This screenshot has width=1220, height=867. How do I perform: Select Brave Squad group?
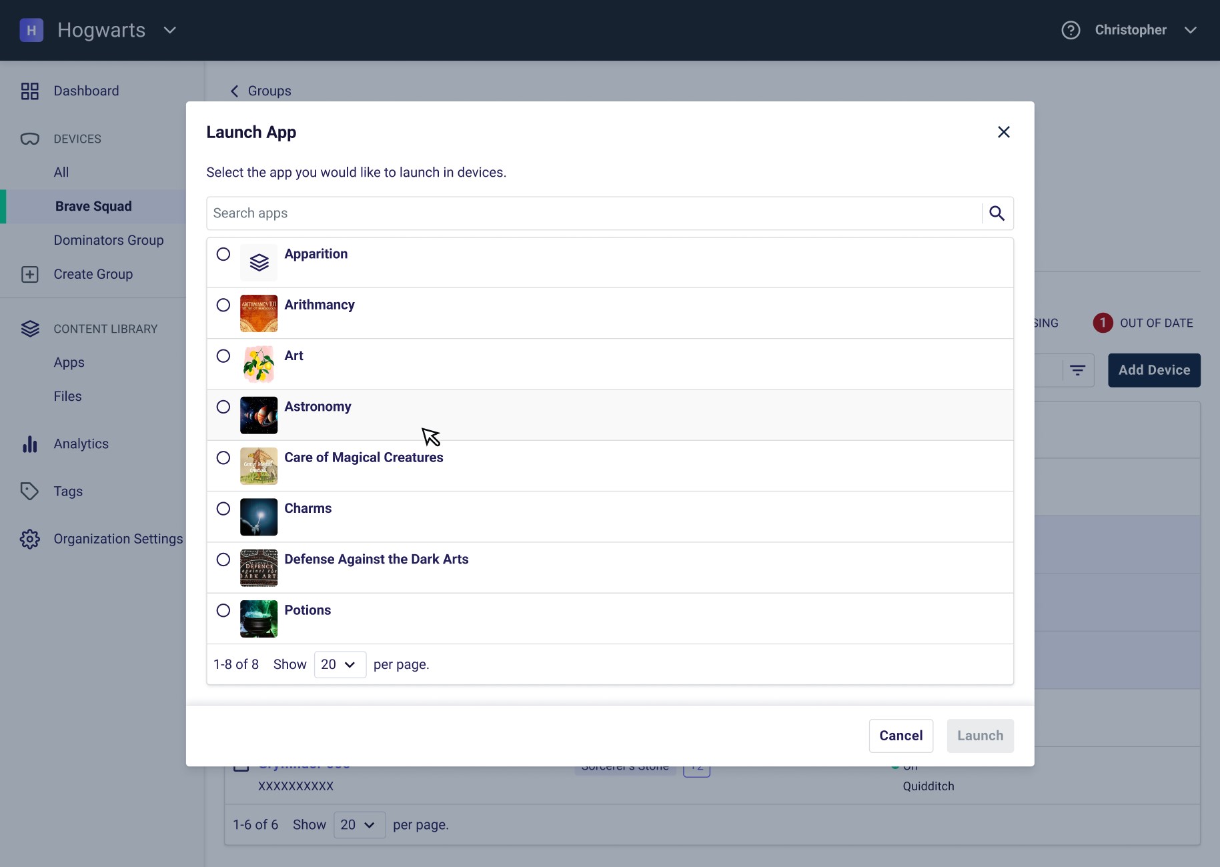point(93,206)
